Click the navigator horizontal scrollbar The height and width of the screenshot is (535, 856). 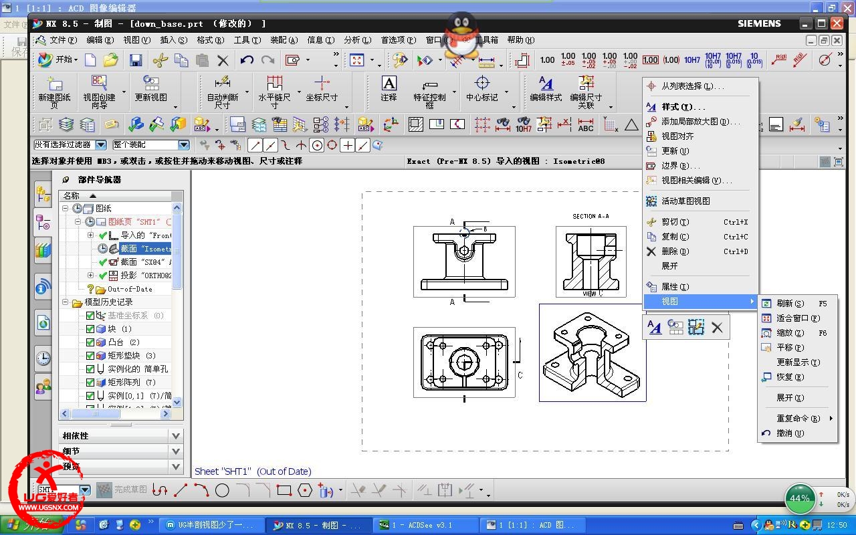116,415
